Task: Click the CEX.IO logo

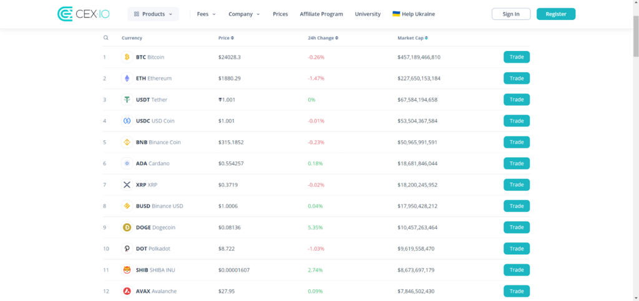Action: pos(83,14)
